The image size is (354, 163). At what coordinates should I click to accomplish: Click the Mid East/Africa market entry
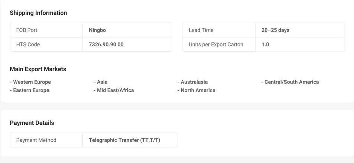click(114, 90)
